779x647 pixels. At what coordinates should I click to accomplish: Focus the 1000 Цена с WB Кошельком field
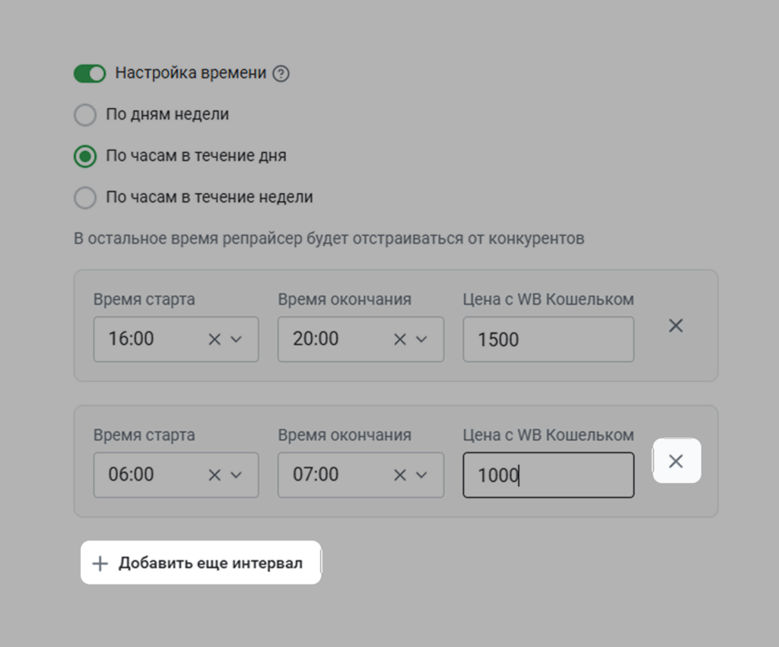coord(548,475)
